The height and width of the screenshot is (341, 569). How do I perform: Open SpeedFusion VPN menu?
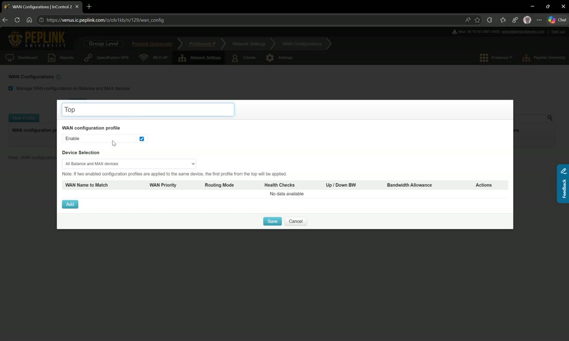[107, 58]
